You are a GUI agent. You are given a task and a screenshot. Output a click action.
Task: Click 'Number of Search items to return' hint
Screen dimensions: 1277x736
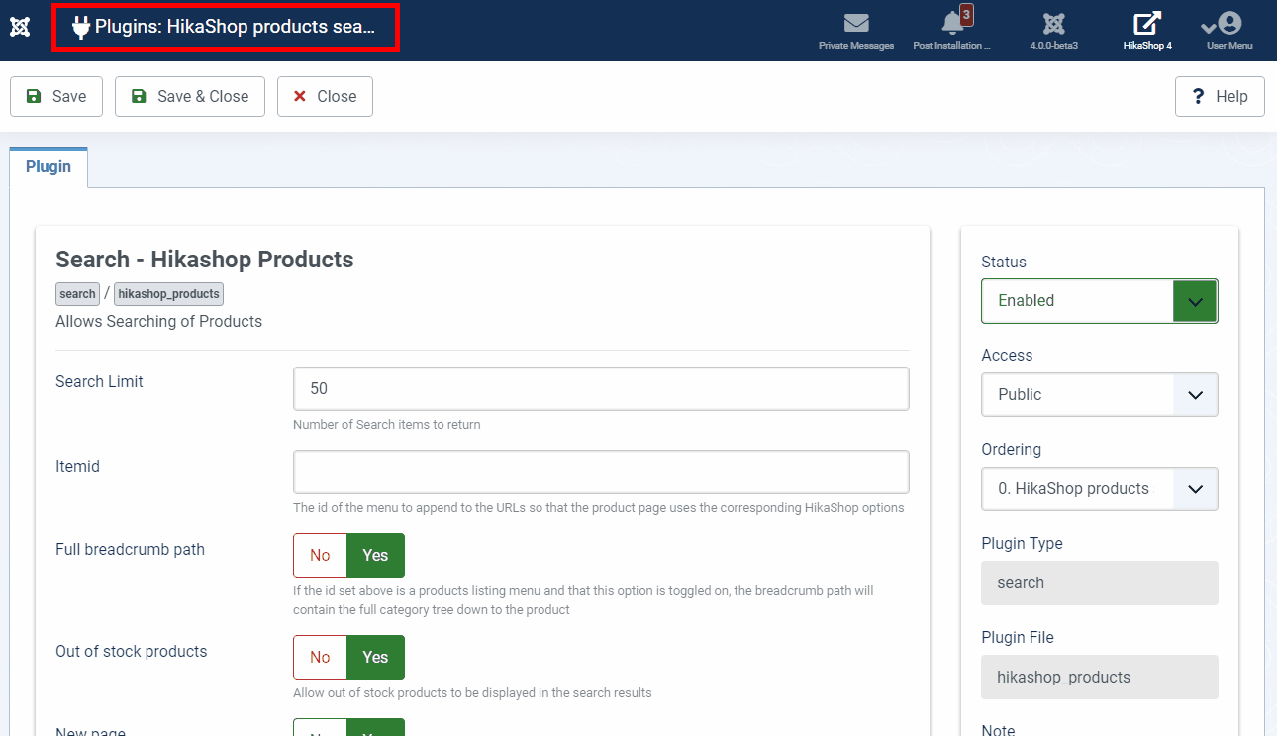[x=387, y=425]
